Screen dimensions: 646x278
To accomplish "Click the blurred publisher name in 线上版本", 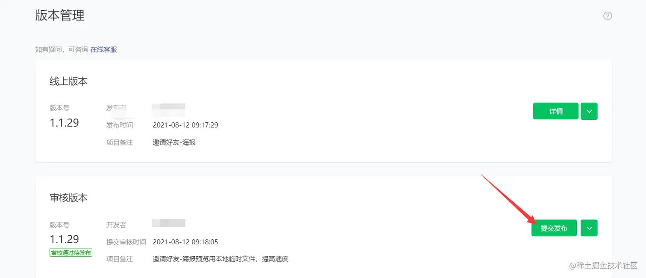I will (168, 110).
